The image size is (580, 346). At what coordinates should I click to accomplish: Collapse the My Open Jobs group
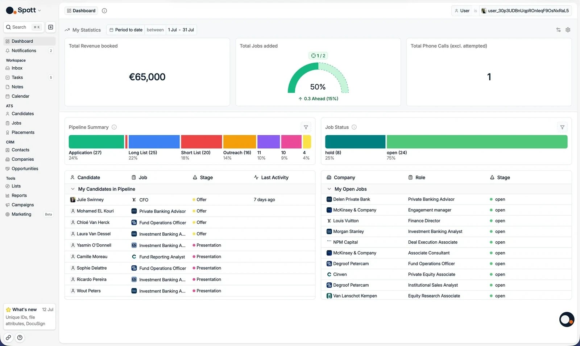coord(329,189)
